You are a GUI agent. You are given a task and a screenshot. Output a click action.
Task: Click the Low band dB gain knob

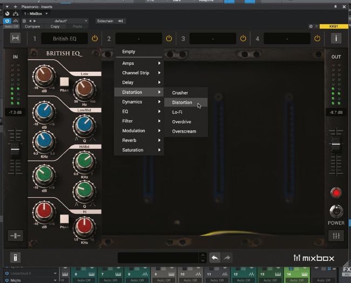[44, 75]
